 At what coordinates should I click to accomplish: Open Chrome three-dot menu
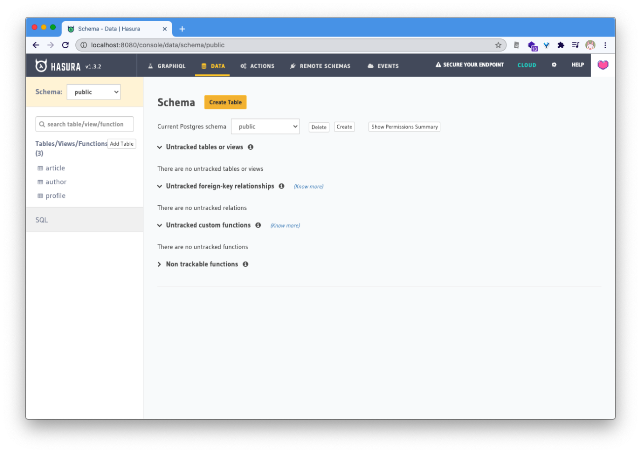pos(605,45)
